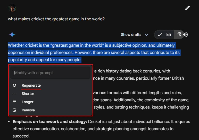
Task: Click the checkmark in language toggle
Action: pos(160,35)
